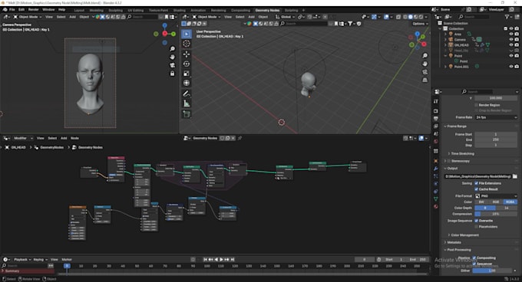The height and width of the screenshot is (282, 522).
Task: Uncheck Overwrite checkbox
Action: (x=477, y=221)
